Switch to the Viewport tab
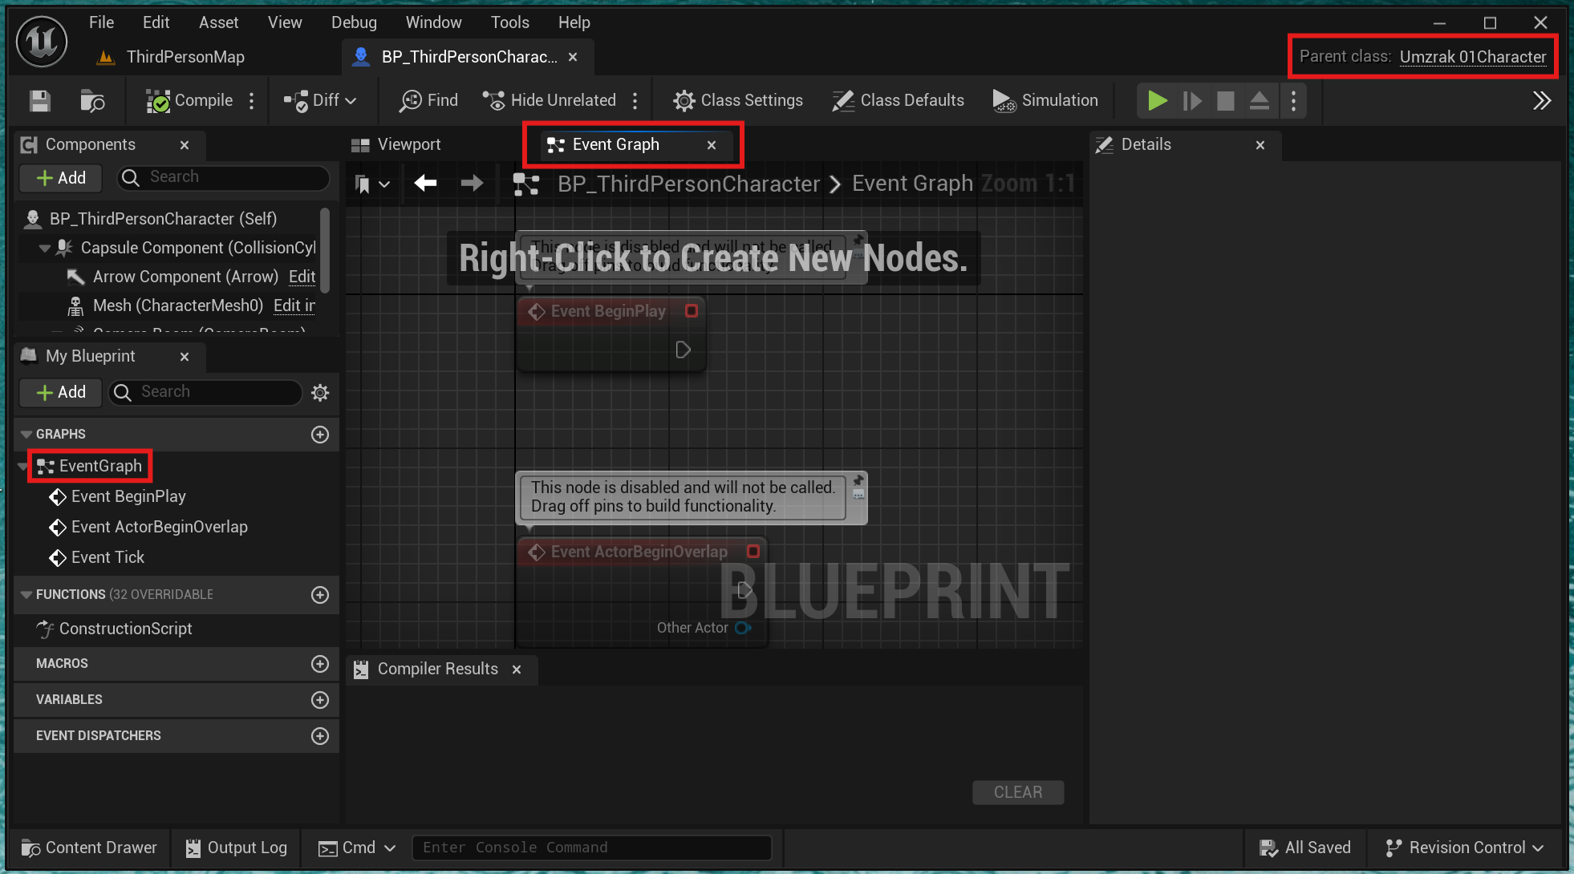Viewport: 1574px width, 874px height. pos(396,144)
